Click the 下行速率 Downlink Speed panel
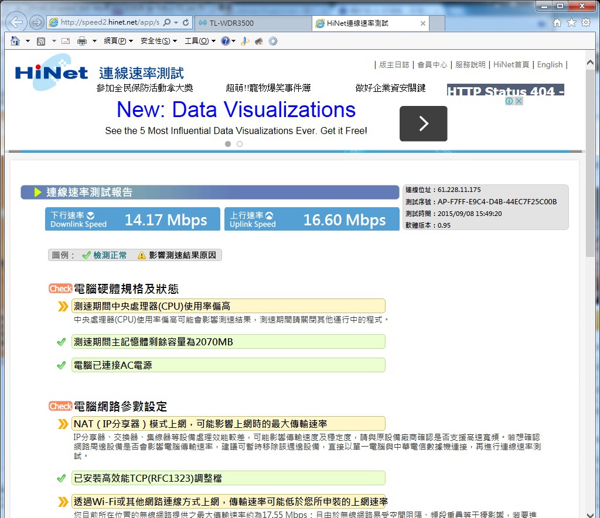Viewport: 600px width, 518px height. tap(132, 219)
